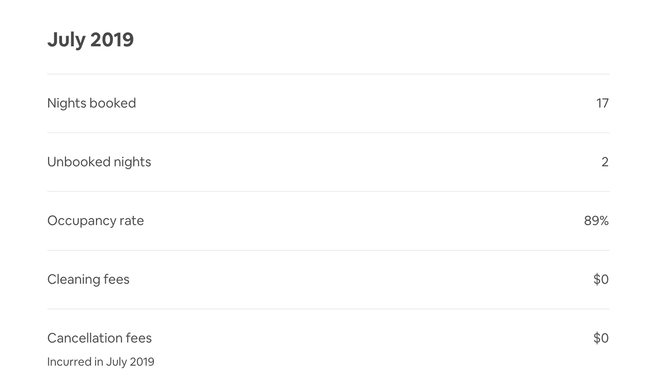Click the Incurred in July 2019 note

point(101,362)
